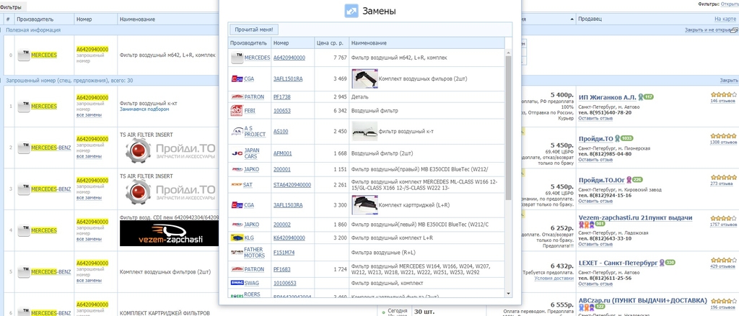This screenshot has height=316, width=739.
Task: Click Закрыть и не открывать link
Action: pos(707,30)
